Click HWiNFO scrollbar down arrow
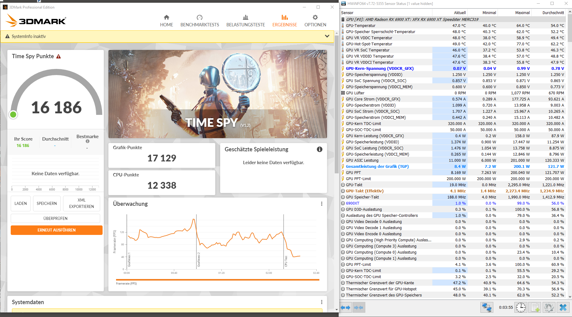 point(570,296)
